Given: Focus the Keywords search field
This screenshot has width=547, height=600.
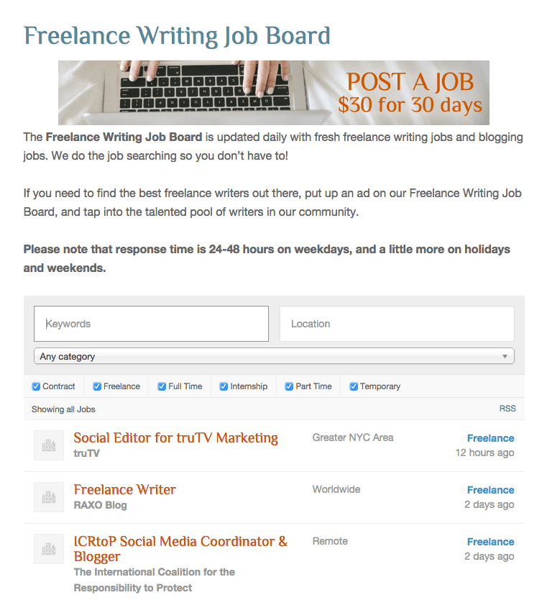Looking at the screenshot, I should 151,324.
